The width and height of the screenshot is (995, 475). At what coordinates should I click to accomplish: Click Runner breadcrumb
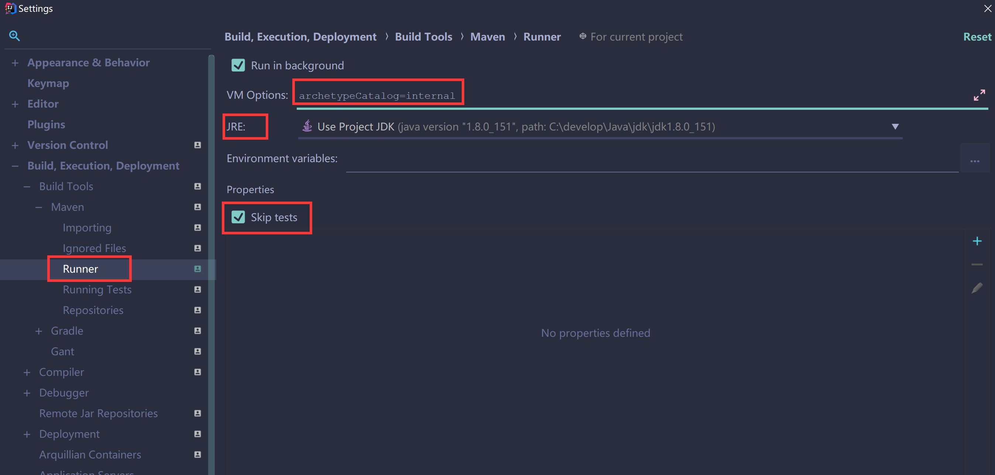(542, 36)
